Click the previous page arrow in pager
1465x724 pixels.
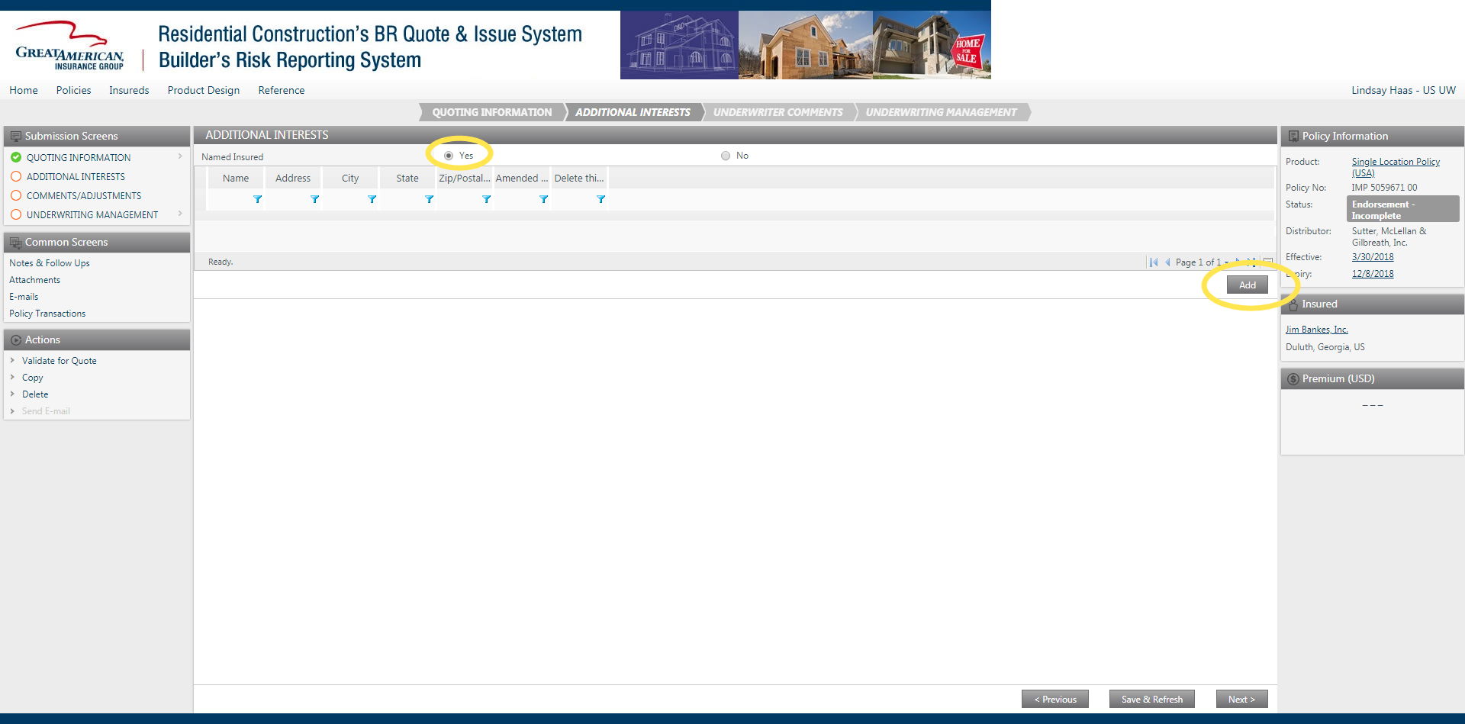(x=1167, y=262)
